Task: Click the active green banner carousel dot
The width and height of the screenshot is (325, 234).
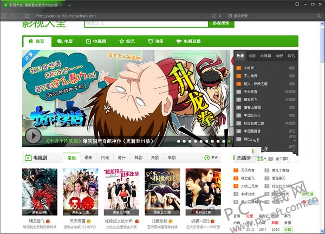Action: [x=229, y=141]
